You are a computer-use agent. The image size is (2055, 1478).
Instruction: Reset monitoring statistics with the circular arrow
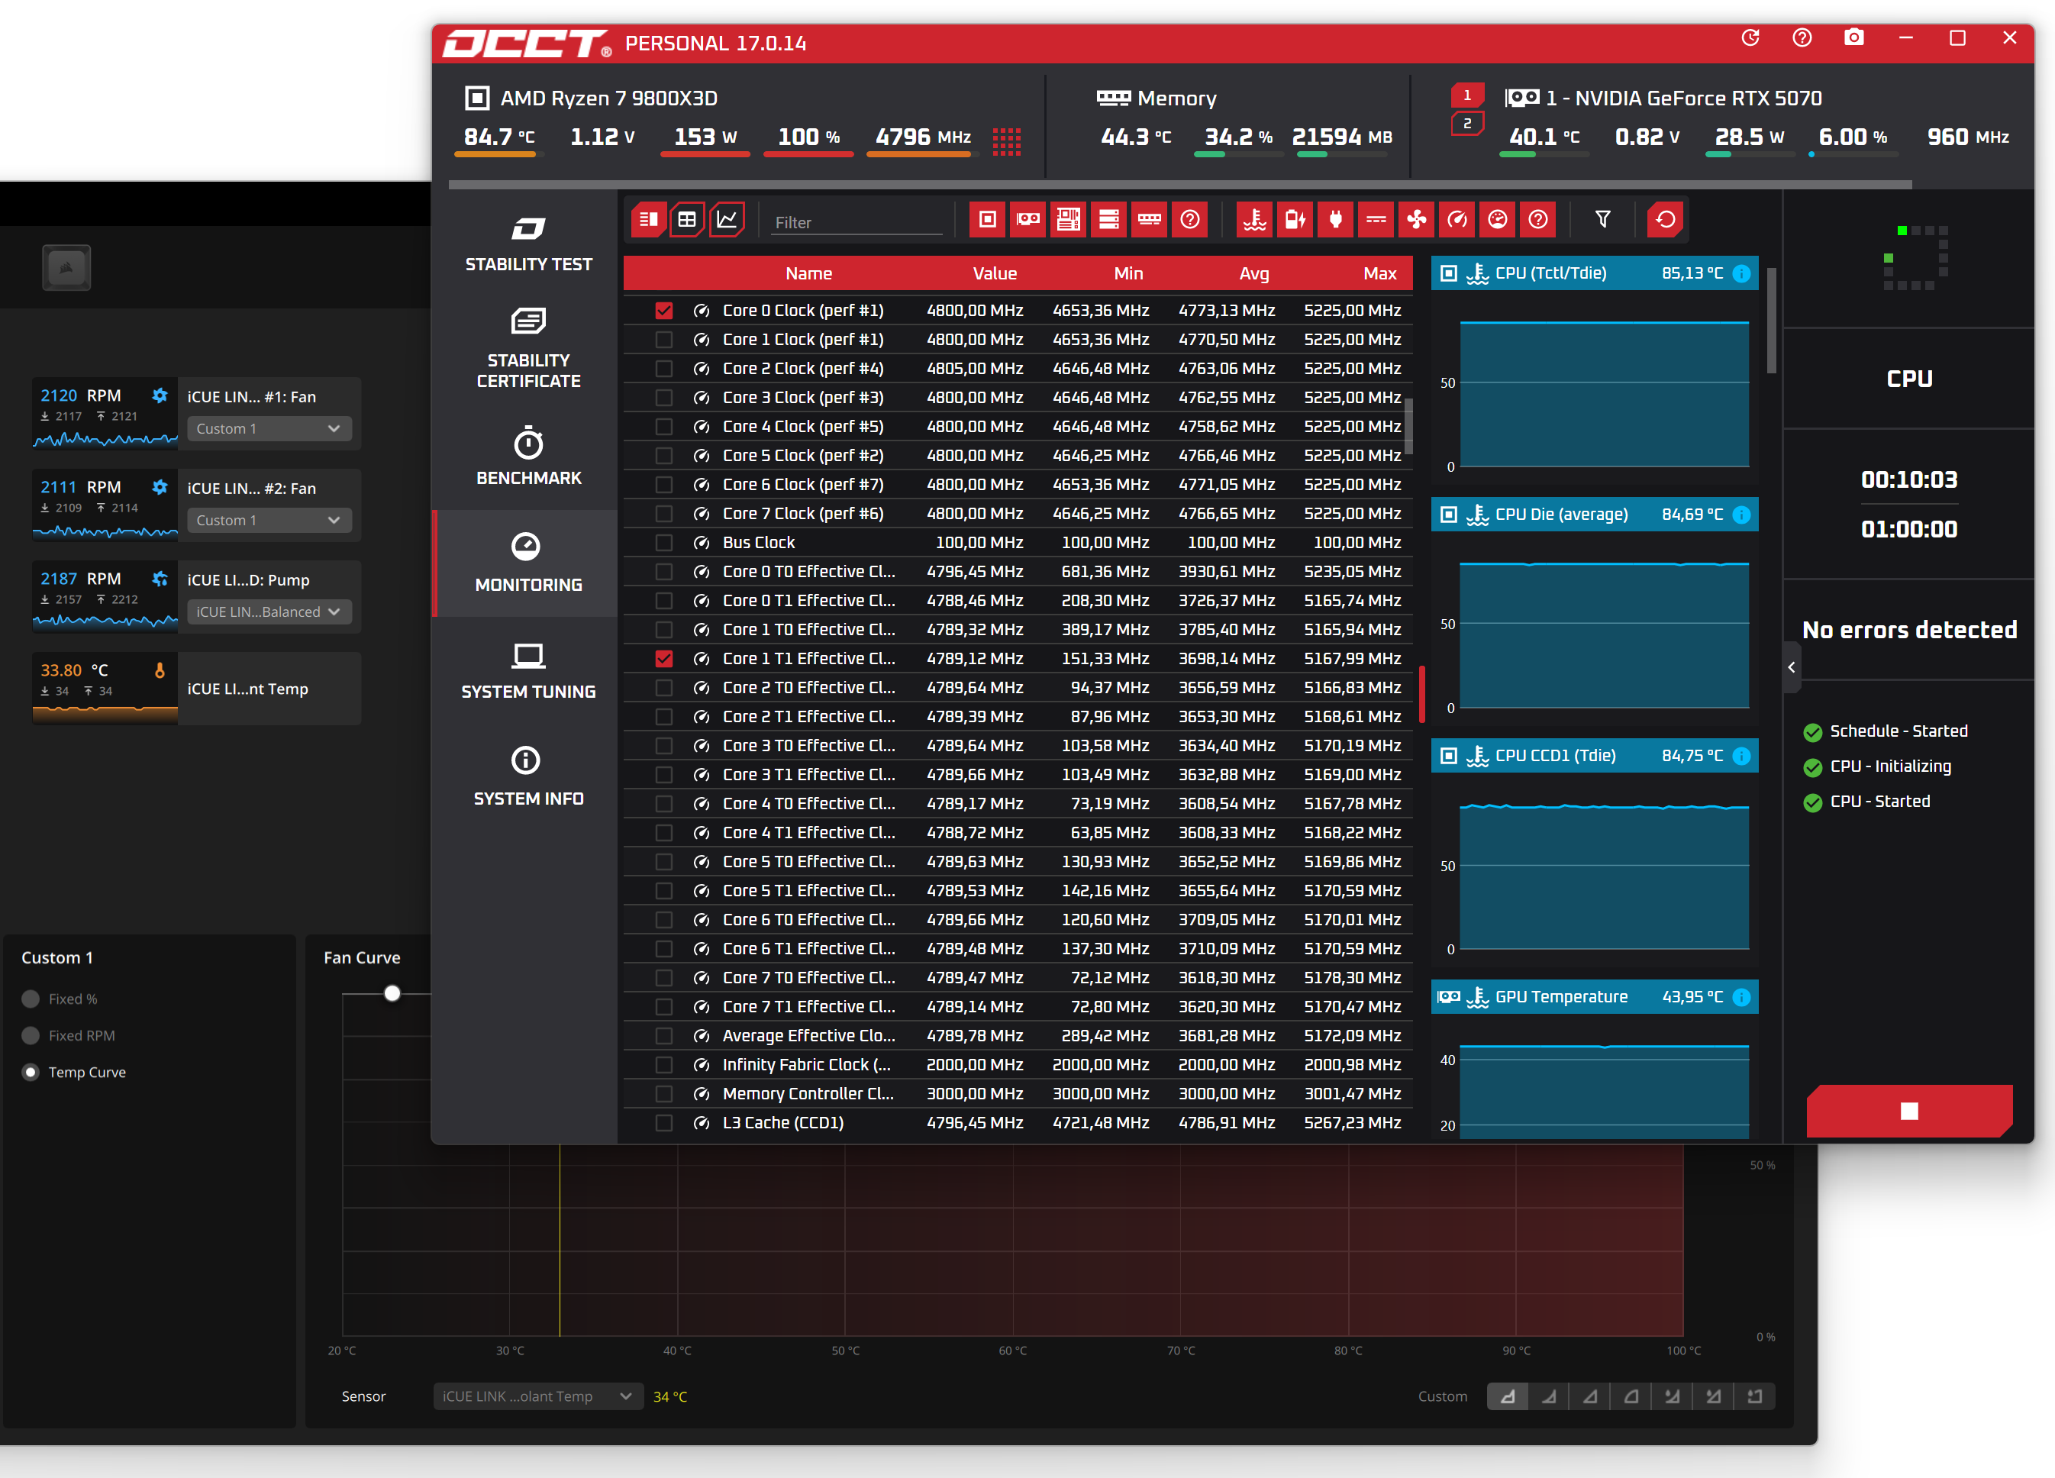(x=1666, y=219)
